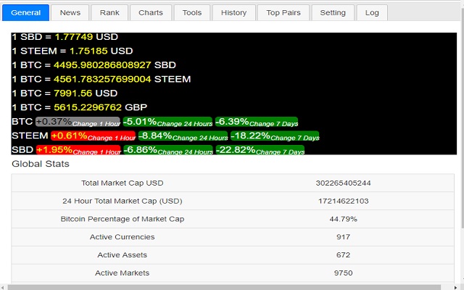
Task: Click the Total Market Cap USD label
Action: pyautogui.click(x=123, y=183)
